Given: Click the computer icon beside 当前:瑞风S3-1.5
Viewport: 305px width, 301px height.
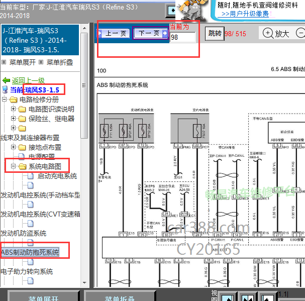Looking at the screenshot, I should pyautogui.click(x=5, y=89).
